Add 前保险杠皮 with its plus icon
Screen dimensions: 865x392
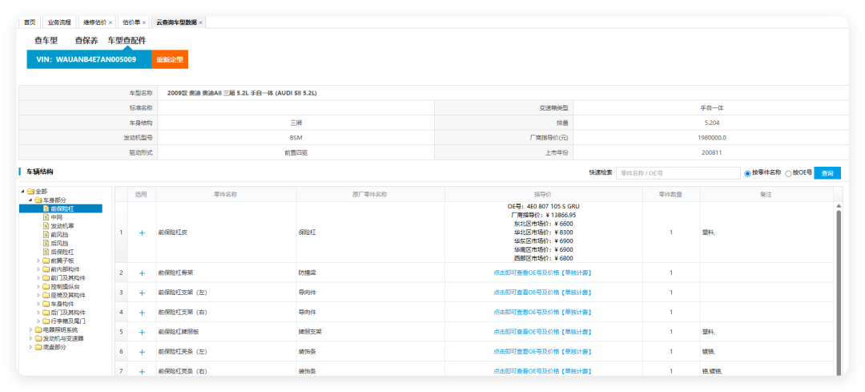[x=142, y=233]
